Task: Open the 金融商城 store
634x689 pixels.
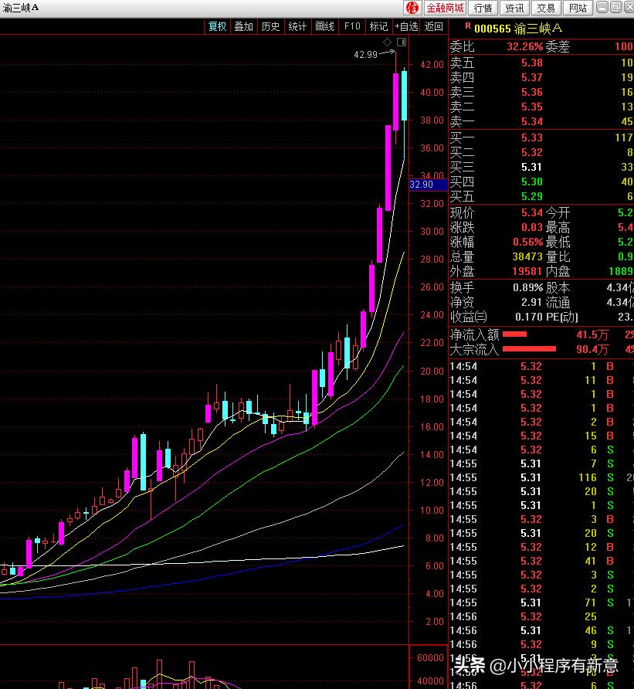Action: coord(446,8)
